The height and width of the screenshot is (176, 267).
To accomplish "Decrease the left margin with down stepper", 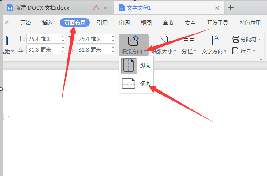I will point(63,52).
